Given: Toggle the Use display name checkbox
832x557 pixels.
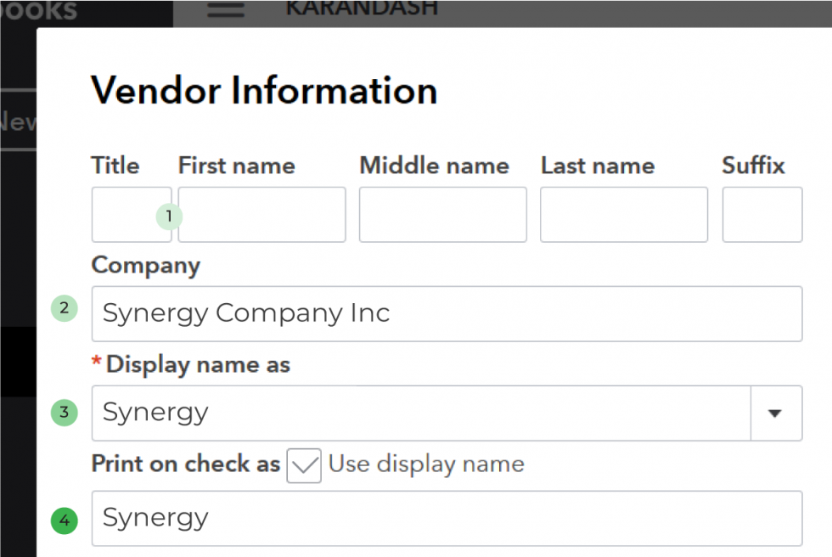Looking at the screenshot, I should [304, 465].
